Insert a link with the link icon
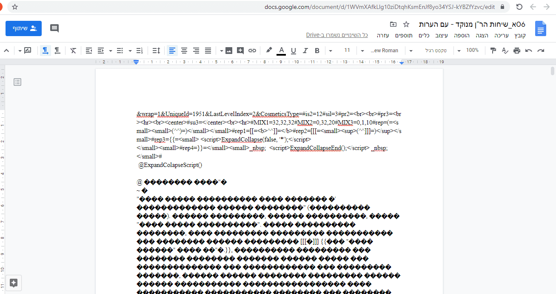 click(252, 50)
